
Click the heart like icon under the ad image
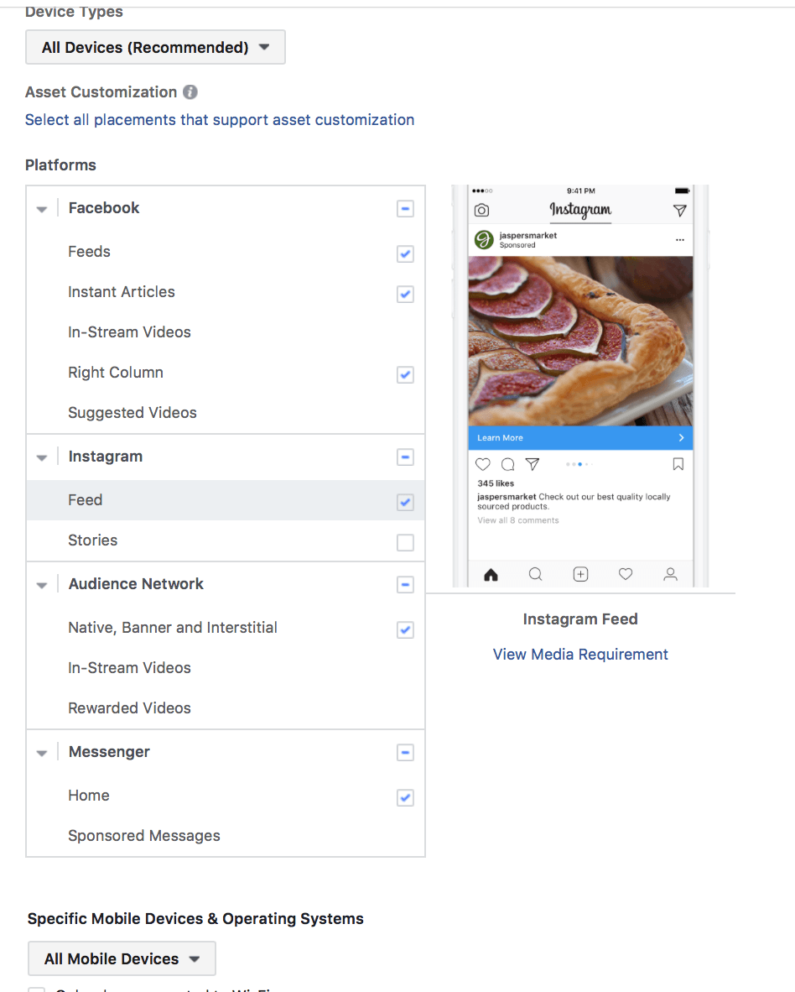(482, 463)
